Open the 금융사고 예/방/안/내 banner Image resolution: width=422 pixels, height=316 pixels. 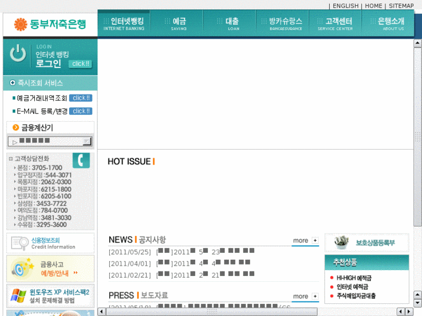tap(51, 268)
